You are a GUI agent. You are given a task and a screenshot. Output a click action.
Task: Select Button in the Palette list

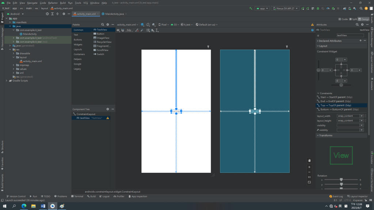coord(100,34)
